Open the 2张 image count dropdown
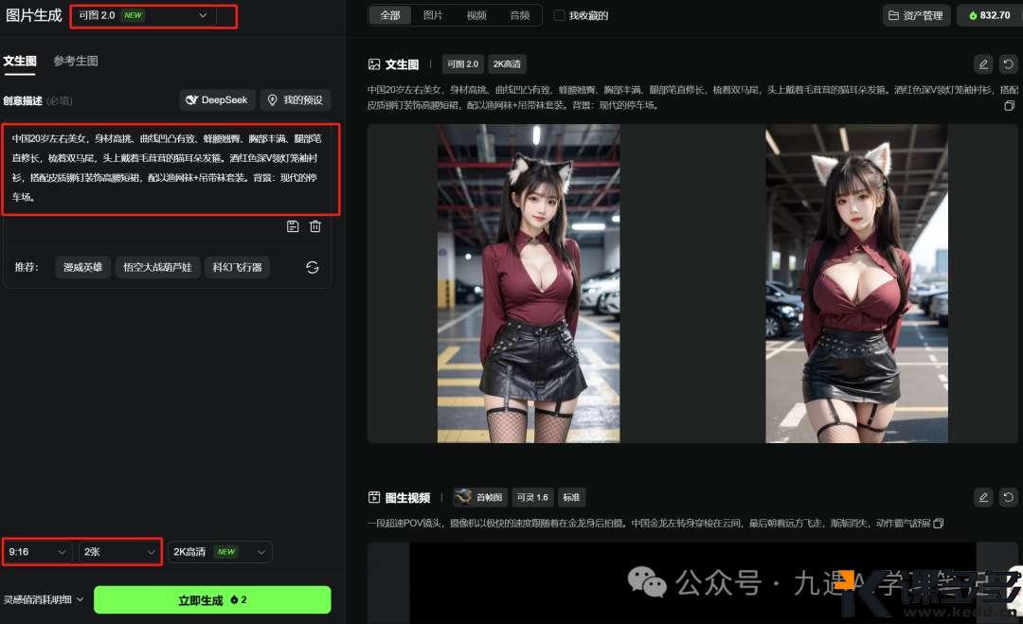The image size is (1023, 624). point(119,551)
